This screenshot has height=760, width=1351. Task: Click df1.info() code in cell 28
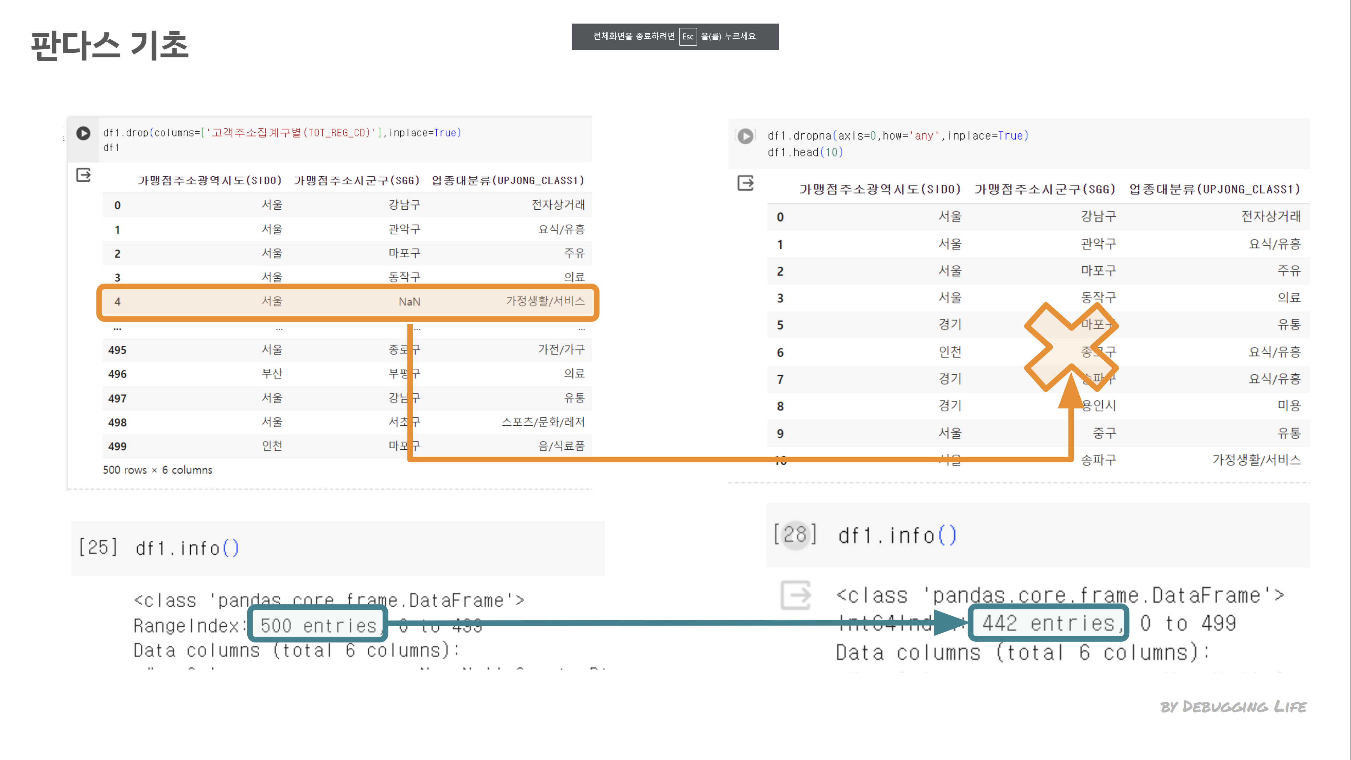click(x=898, y=536)
